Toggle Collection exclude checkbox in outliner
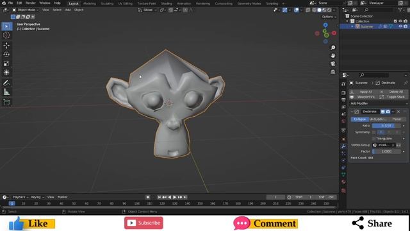This screenshot has height=231, width=410. (x=395, y=21)
